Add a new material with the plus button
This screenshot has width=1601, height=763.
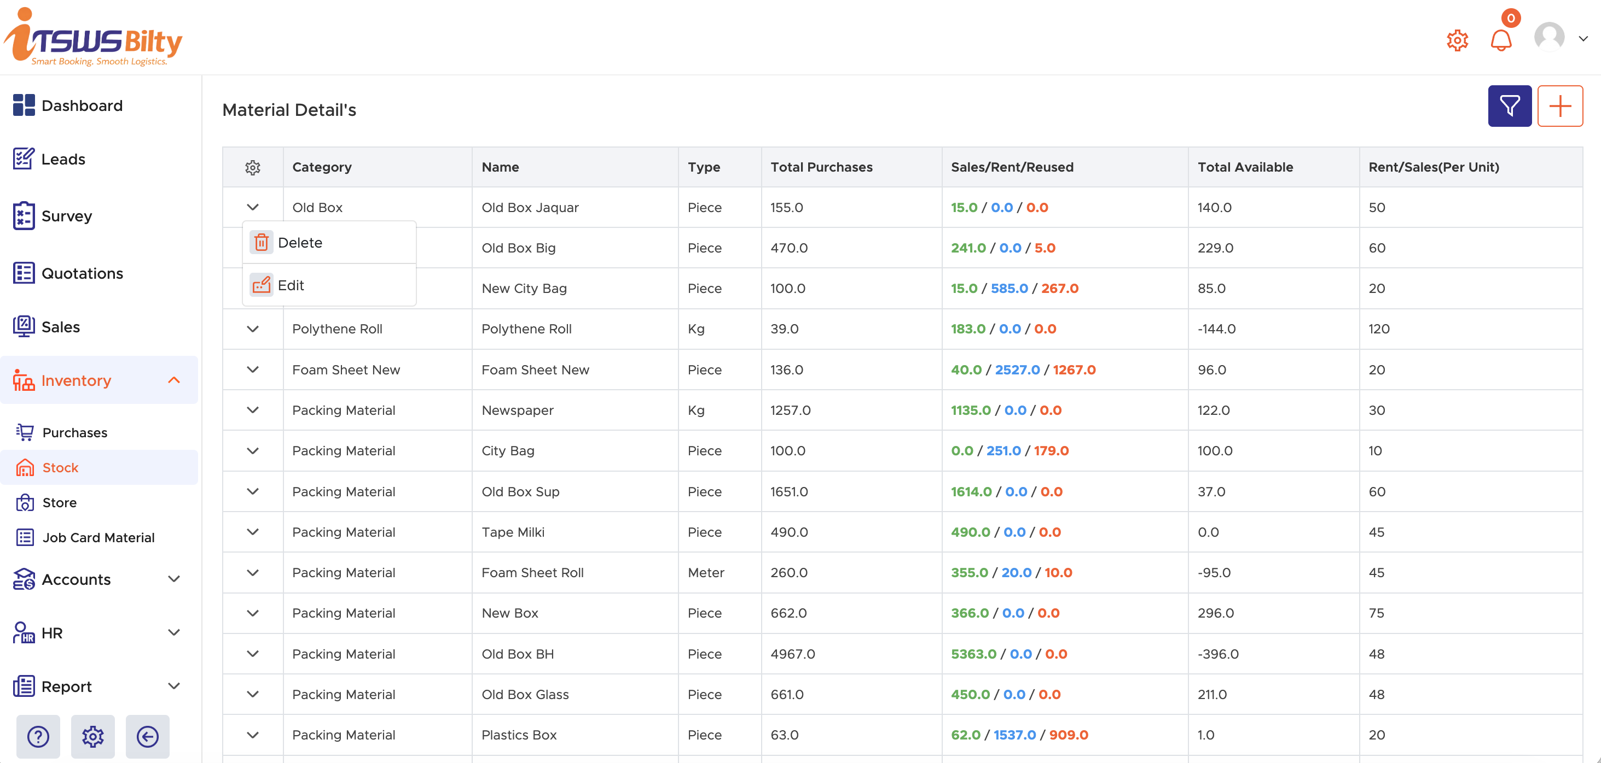click(1560, 105)
